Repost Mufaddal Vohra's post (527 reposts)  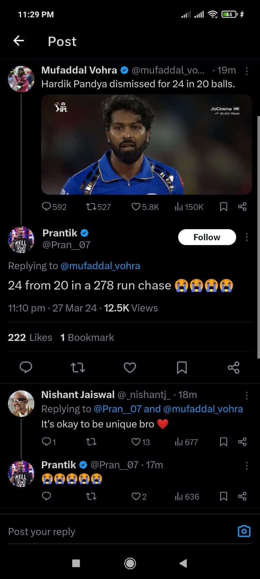point(91,207)
